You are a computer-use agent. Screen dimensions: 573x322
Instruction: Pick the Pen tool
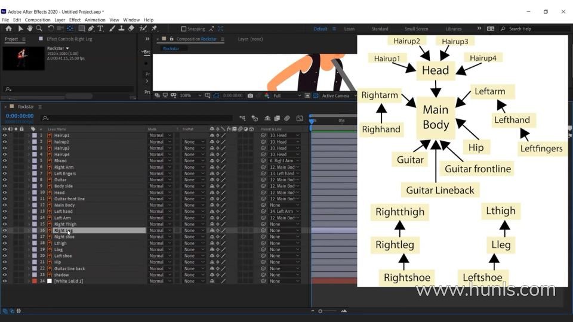(x=91, y=28)
